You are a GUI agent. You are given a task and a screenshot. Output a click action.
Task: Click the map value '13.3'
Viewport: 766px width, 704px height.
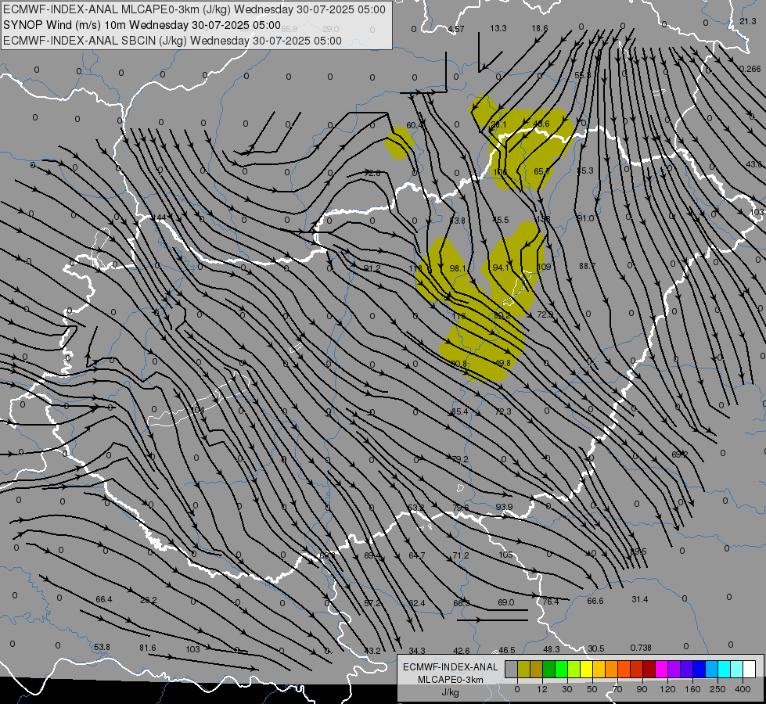pyautogui.click(x=498, y=28)
